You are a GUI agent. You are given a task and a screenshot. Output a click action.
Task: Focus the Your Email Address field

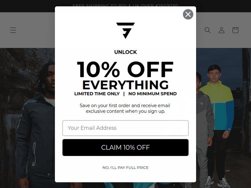click(125, 128)
